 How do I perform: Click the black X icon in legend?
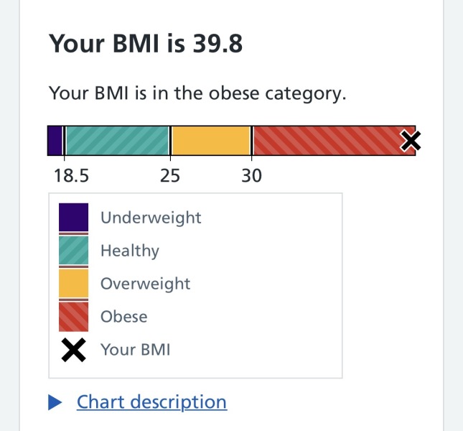point(74,350)
